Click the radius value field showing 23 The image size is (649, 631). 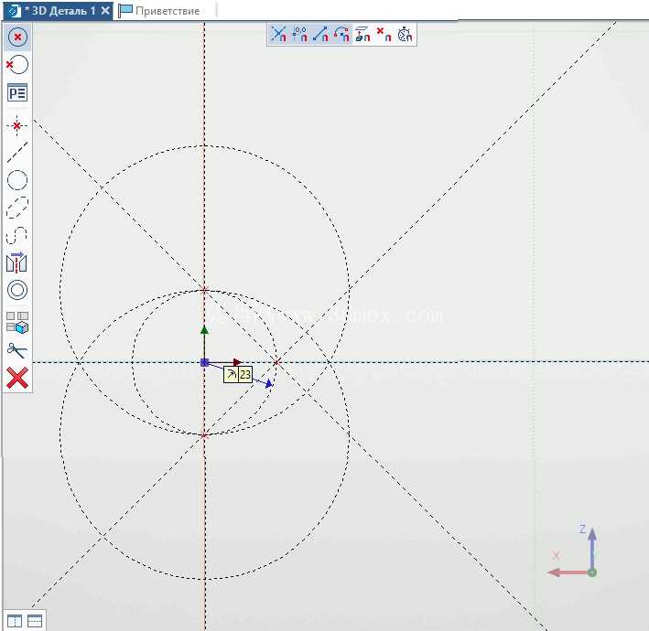coord(245,375)
